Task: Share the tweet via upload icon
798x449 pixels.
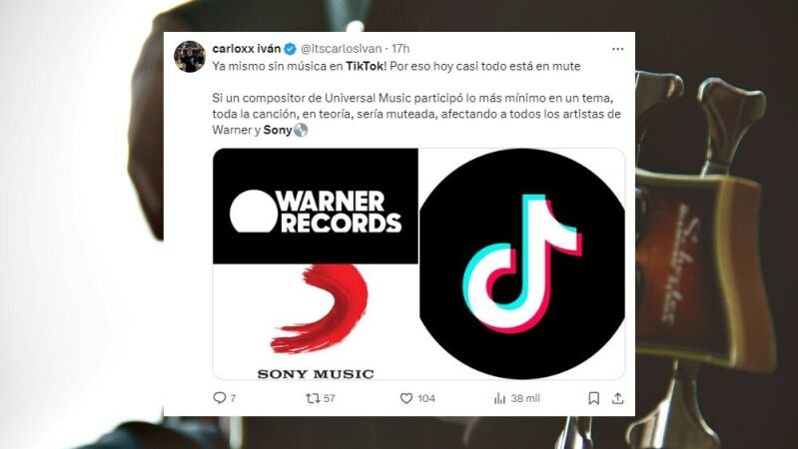Action: tap(617, 398)
